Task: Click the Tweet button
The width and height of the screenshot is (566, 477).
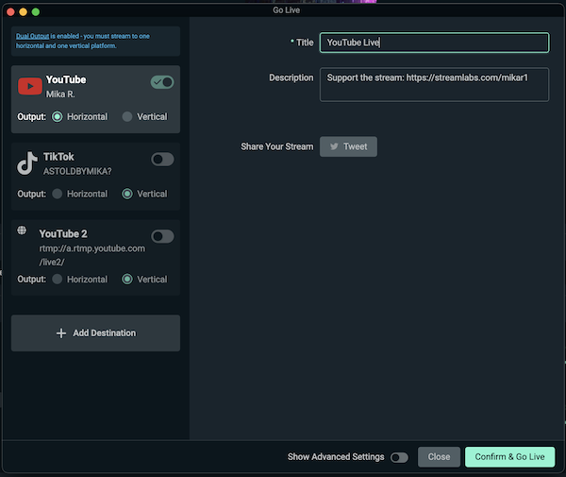Action: 348,146
